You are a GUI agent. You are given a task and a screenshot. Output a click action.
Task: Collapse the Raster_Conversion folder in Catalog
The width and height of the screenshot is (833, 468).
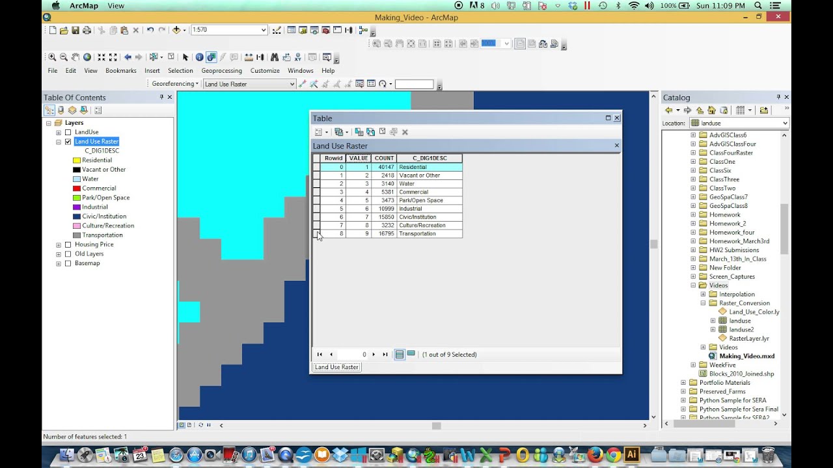pyautogui.click(x=703, y=303)
